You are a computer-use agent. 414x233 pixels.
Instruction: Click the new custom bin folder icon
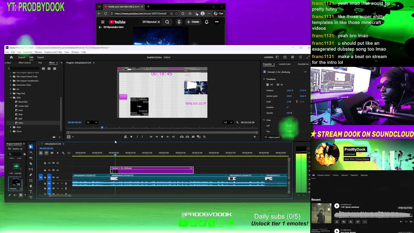coord(54,137)
